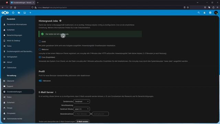Click the sender domain example.com field
The image size is (220, 124).
click(x=100, y=114)
